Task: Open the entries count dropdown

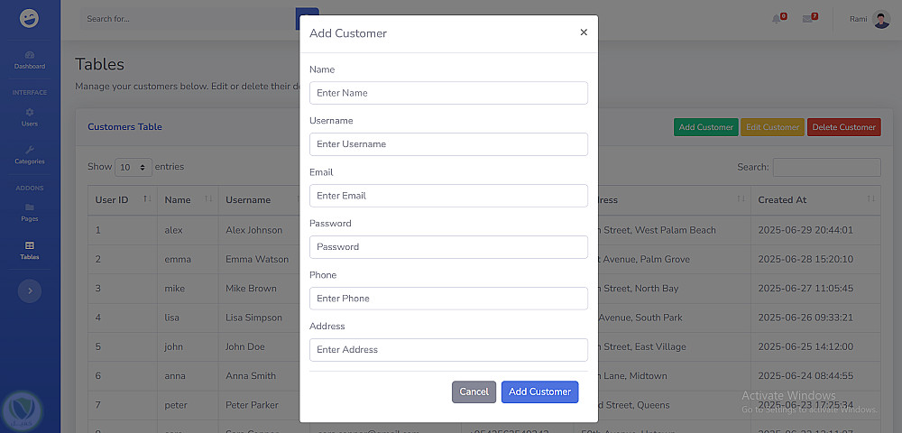Action: pos(133,167)
